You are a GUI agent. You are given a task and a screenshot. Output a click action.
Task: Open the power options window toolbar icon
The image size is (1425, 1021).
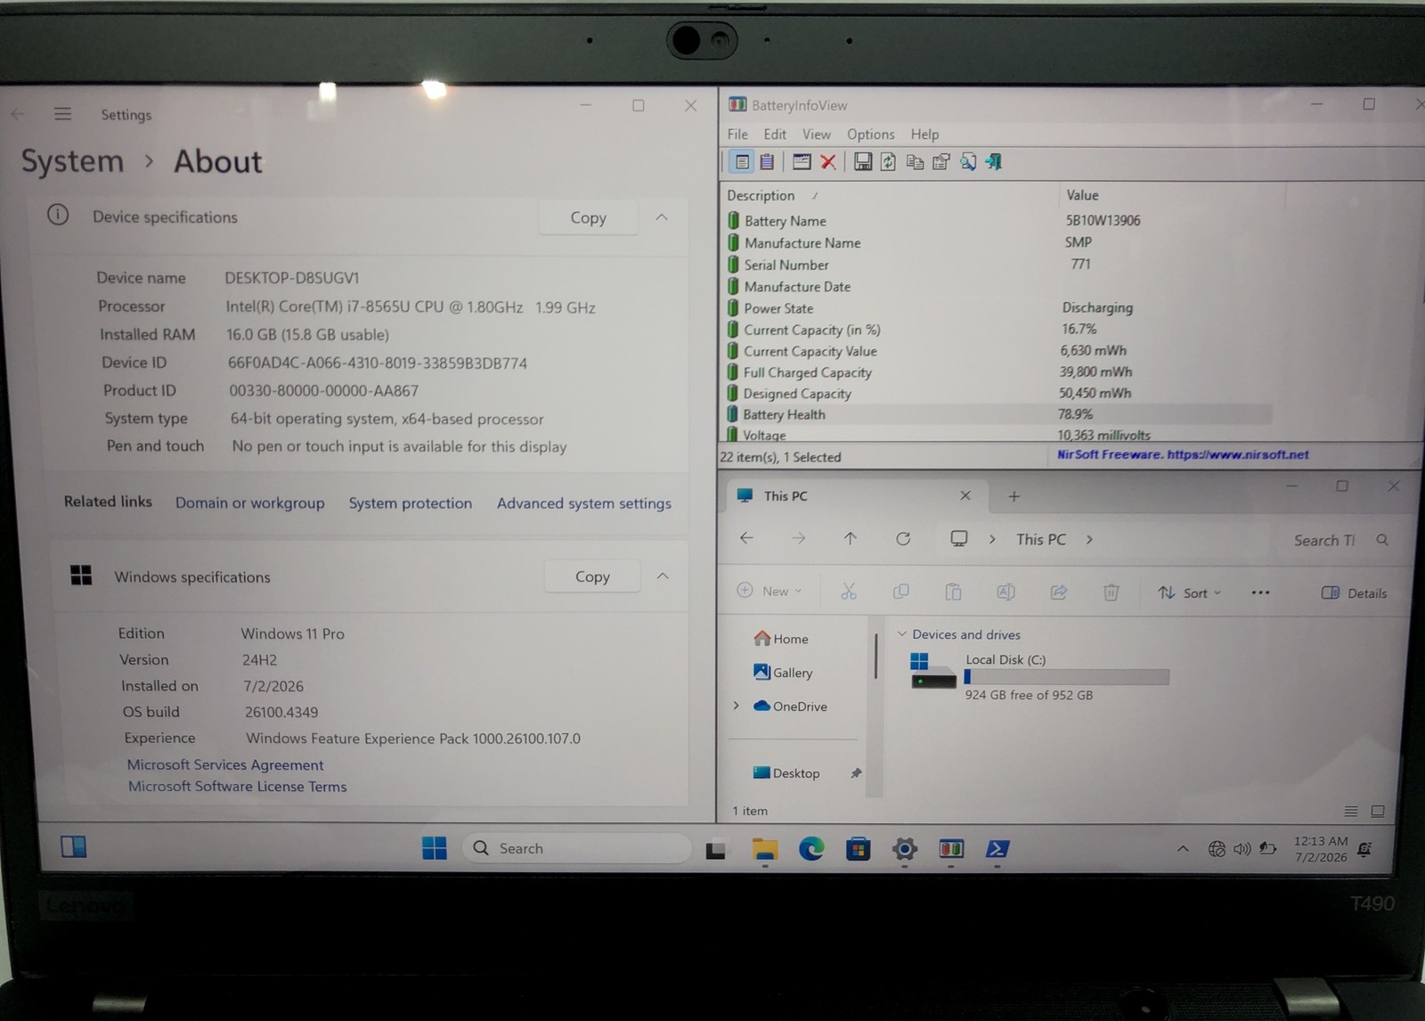click(x=802, y=162)
